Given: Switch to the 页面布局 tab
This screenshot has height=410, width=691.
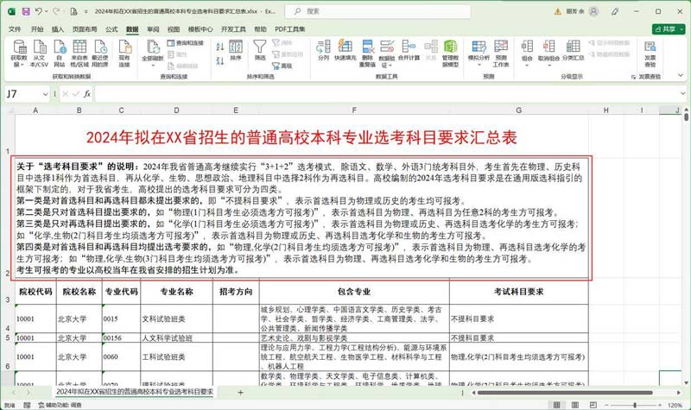Looking at the screenshot, I should coord(84,29).
